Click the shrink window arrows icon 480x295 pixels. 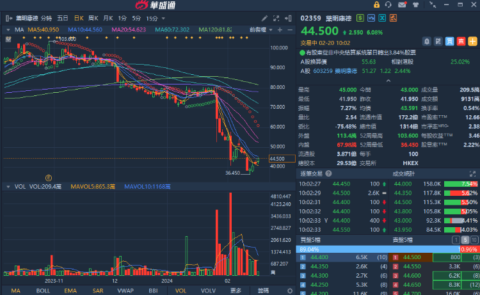pyautogui.click(x=433, y=4)
